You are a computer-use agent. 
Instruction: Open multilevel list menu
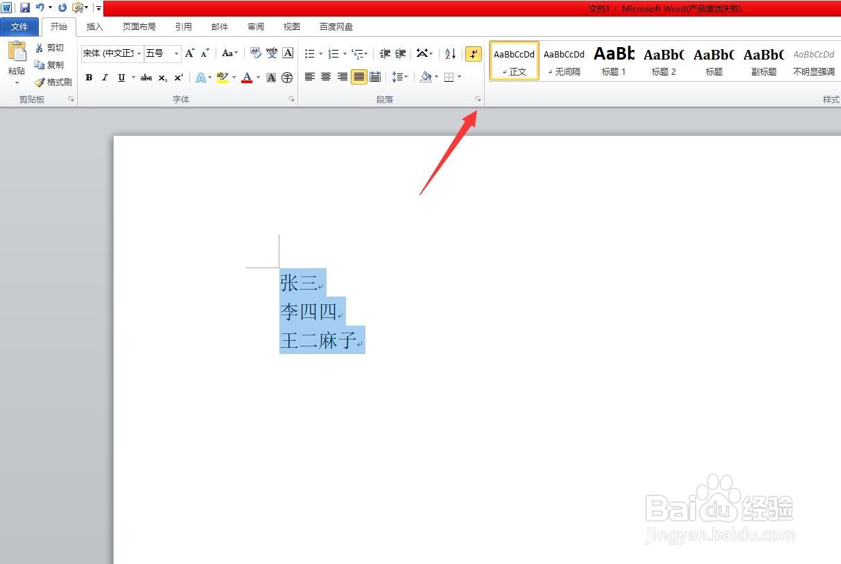(x=358, y=53)
